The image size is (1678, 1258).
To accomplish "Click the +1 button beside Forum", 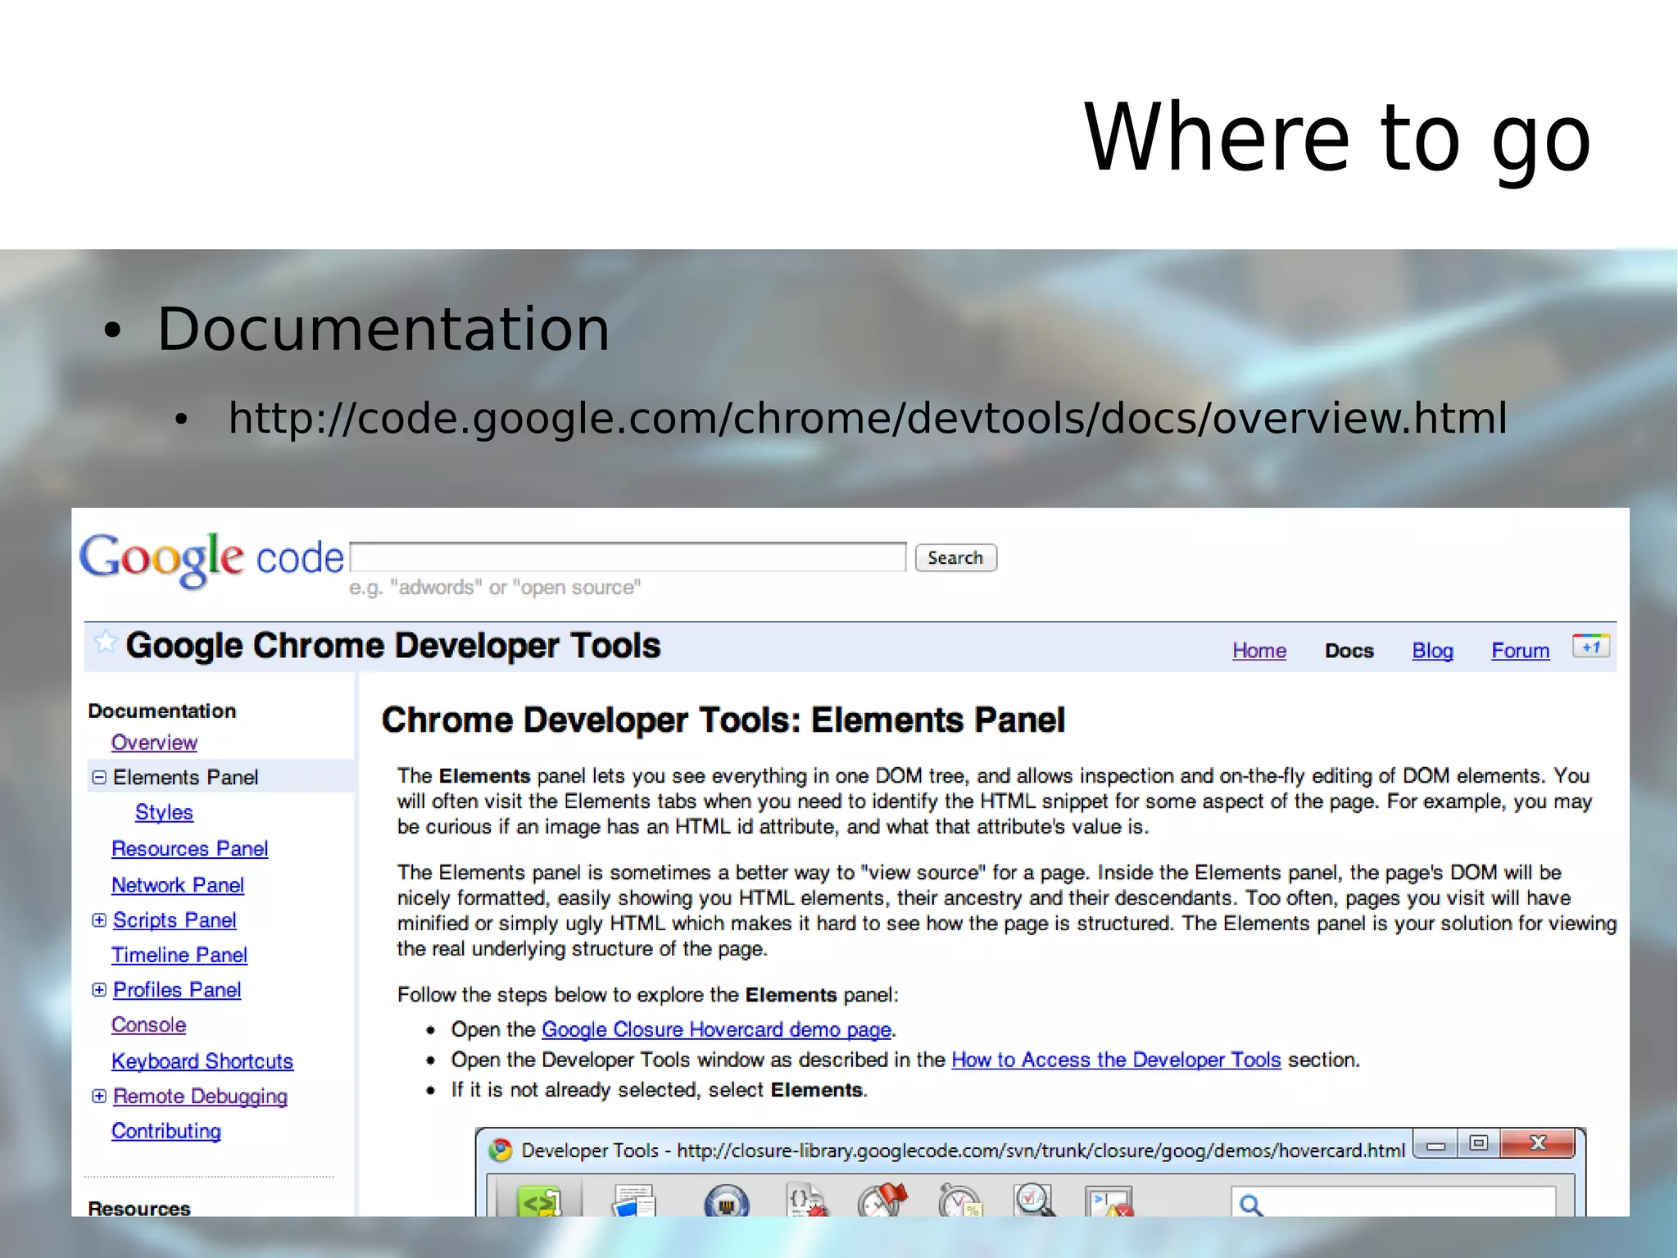I will click(x=1591, y=647).
